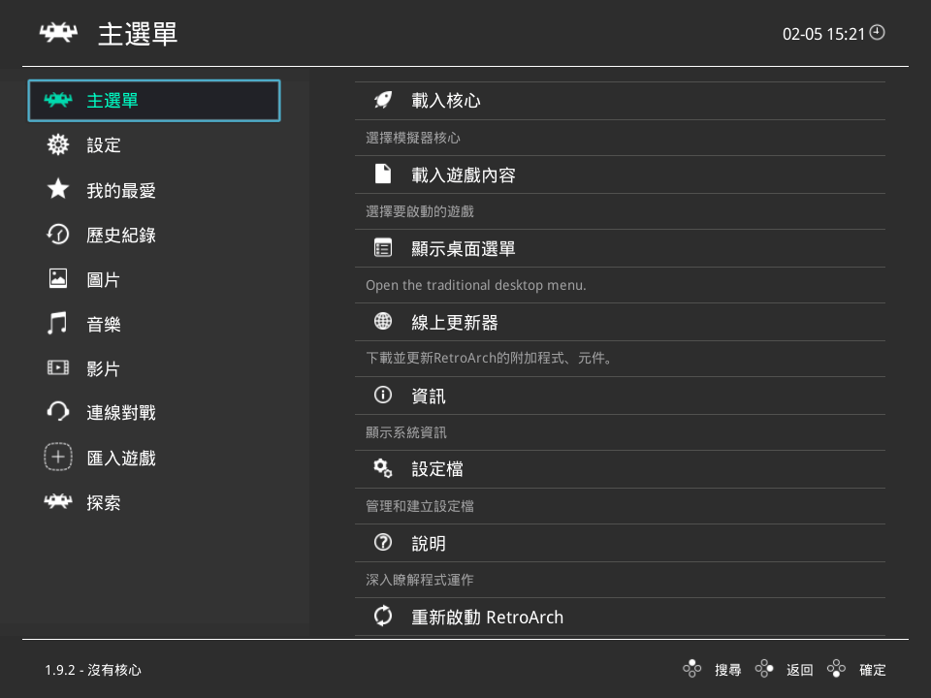Click the list icon for 顯示桌面選單

pyautogui.click(x=382, y=248)
